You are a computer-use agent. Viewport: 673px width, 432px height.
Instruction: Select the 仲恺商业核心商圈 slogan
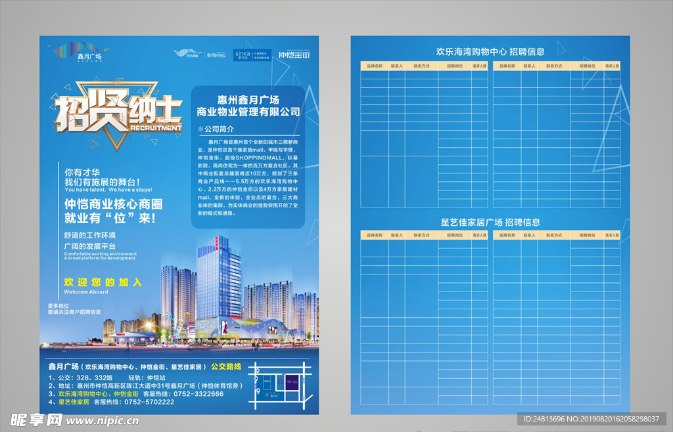pos(114,204)
